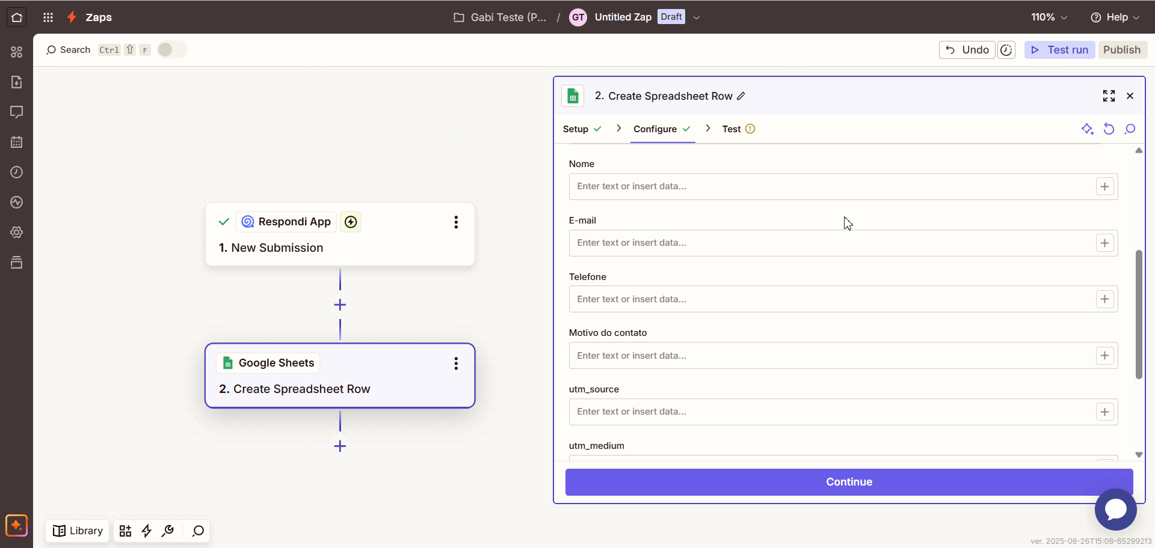Screen dimensions: 1155x548
Task: Click the Zaps lightning bolt logo
Action: coord(72,17)
